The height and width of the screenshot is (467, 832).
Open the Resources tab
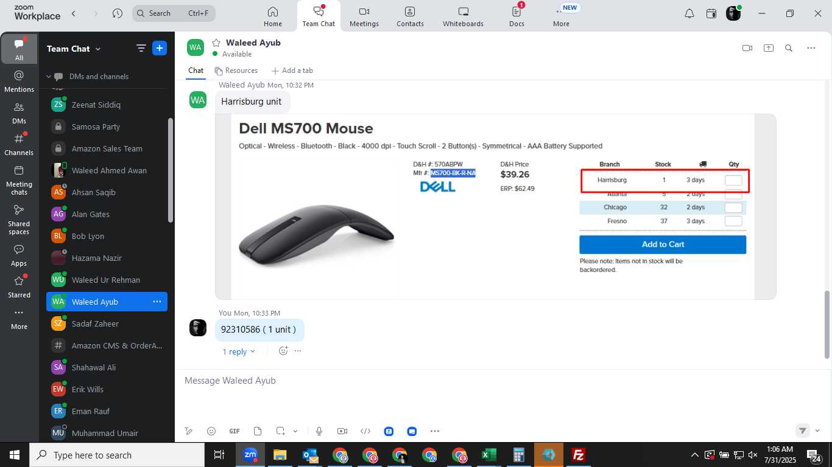236,71
